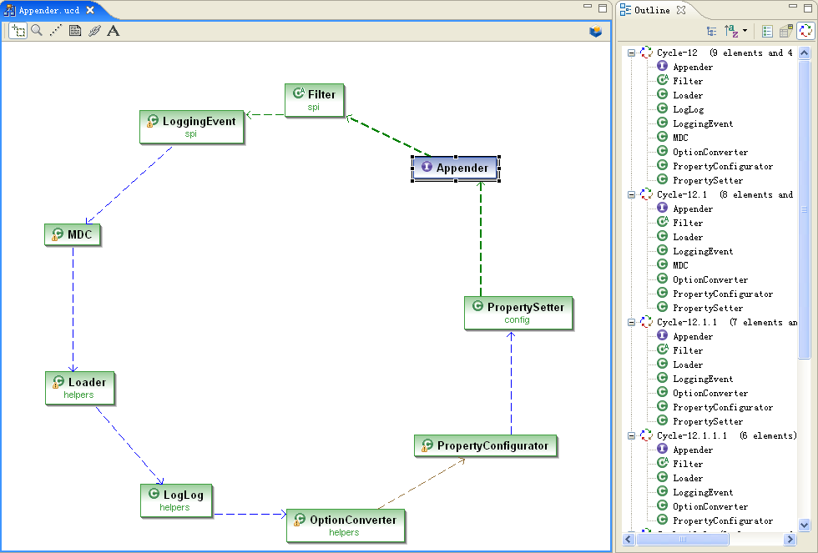This screenshot has width=818, height=553.
Task: Select the Zoom magnifier tool
Action: pos(38,31)
